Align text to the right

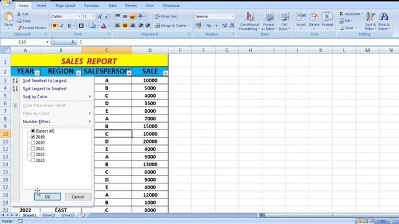[x=132, y=26]
